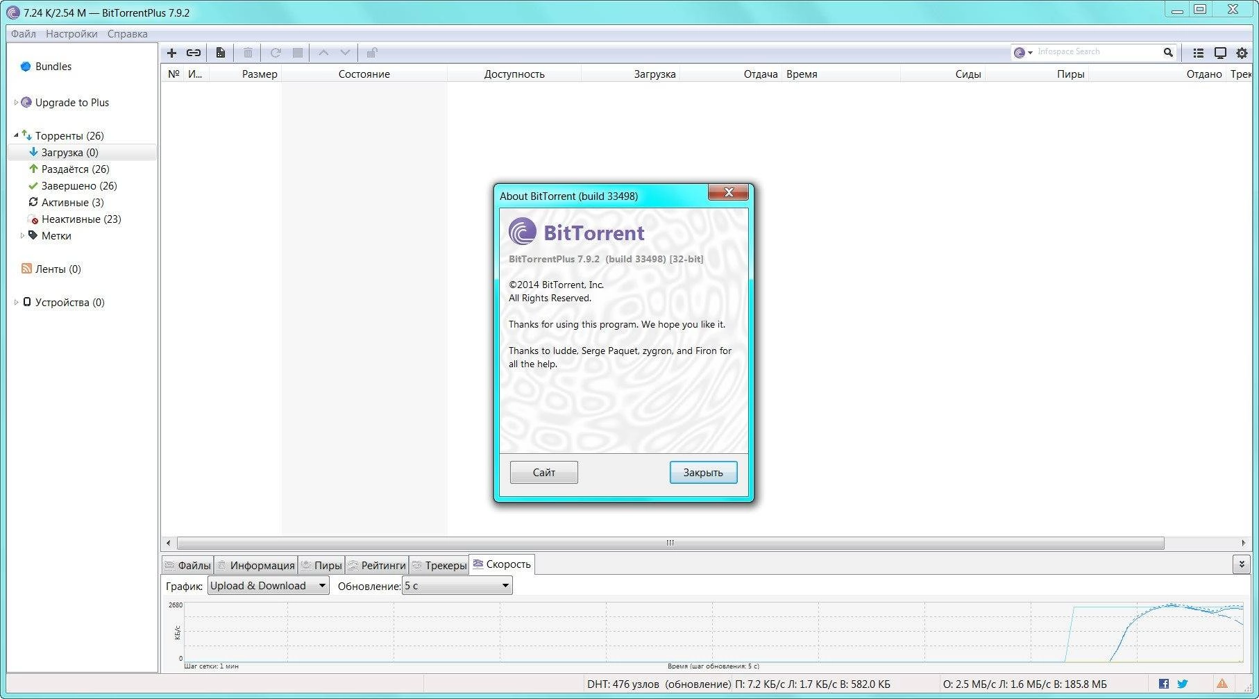Select Завершено (26) filter

coord(79,186)
